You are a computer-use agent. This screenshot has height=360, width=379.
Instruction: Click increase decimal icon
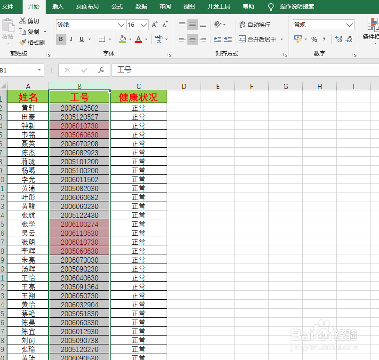click(x=339, y=39)
